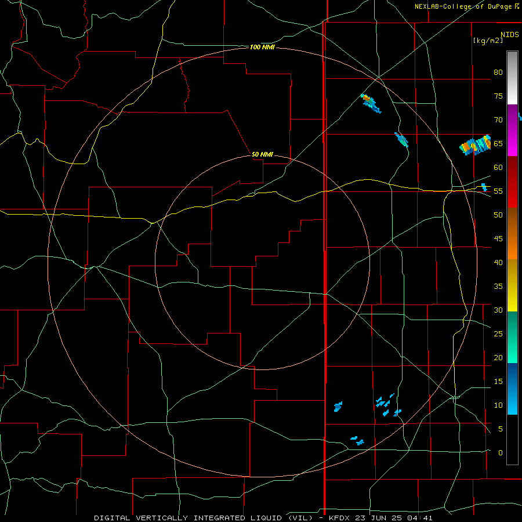
Task: Click the legend value 40
Action: click(498, 262)
